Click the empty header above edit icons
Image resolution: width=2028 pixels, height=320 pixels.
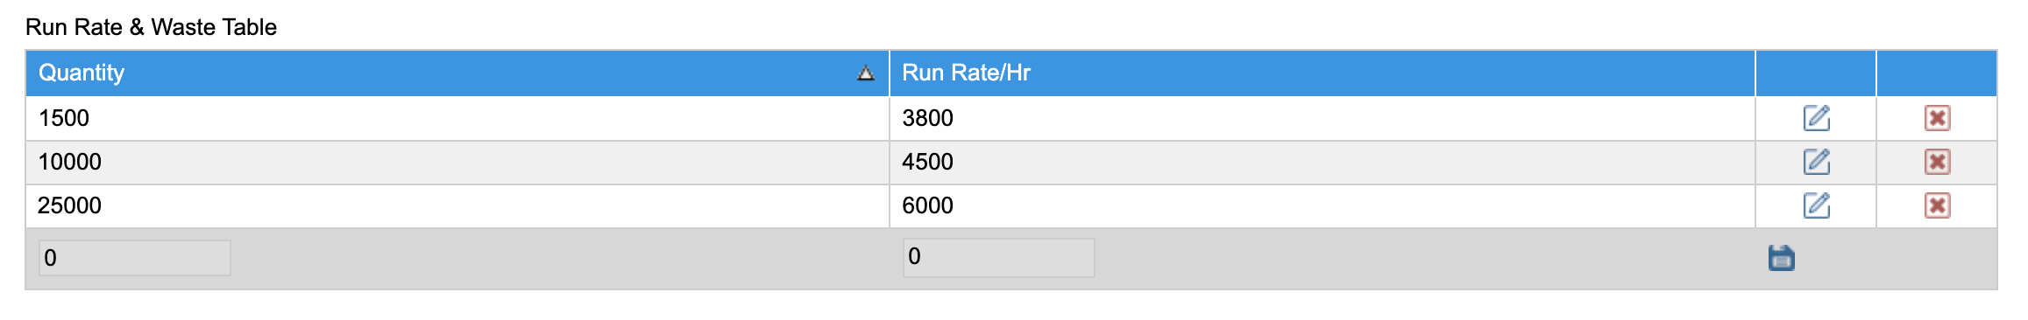coord(1816,73)
